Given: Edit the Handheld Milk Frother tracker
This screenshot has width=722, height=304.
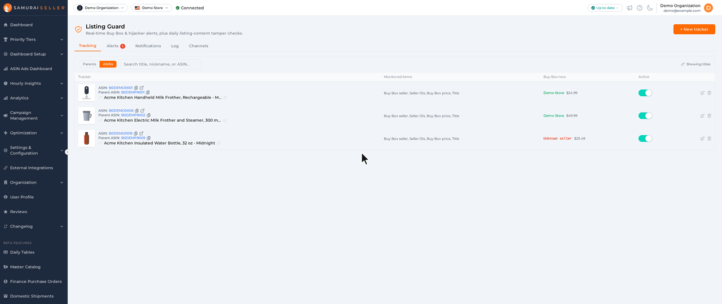Looking at the screenshot, I should [x=702, y=93].
